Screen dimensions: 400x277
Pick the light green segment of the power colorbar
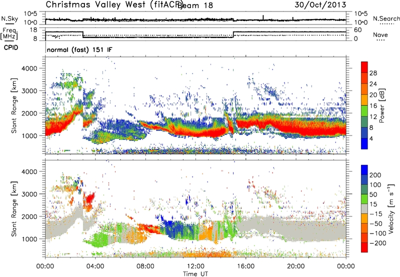click(364, 110)
